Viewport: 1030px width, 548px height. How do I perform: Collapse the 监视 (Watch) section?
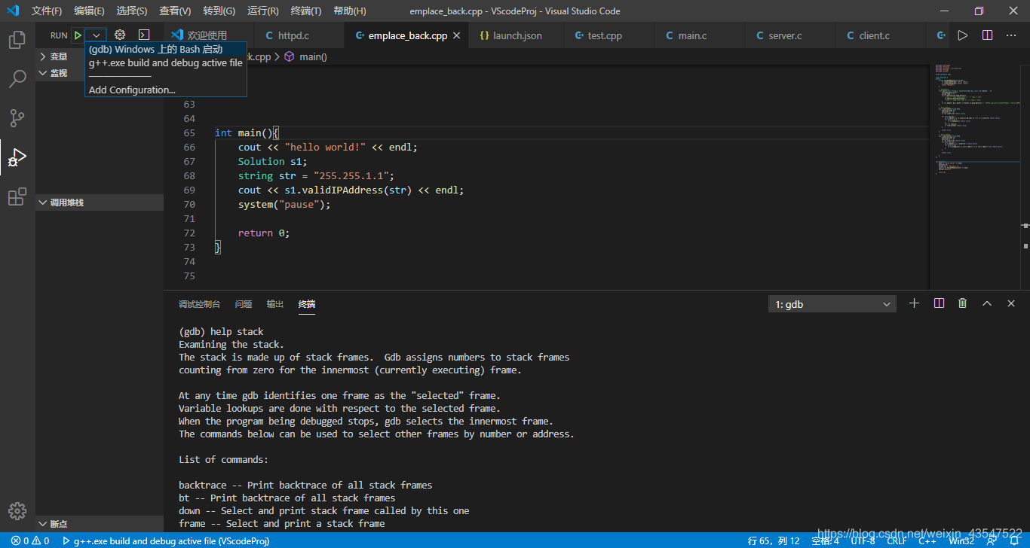click(x=100, y=73)
